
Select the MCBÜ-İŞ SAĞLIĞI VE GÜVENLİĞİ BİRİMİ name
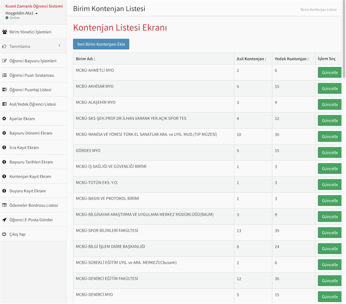(x=111, y=167)
